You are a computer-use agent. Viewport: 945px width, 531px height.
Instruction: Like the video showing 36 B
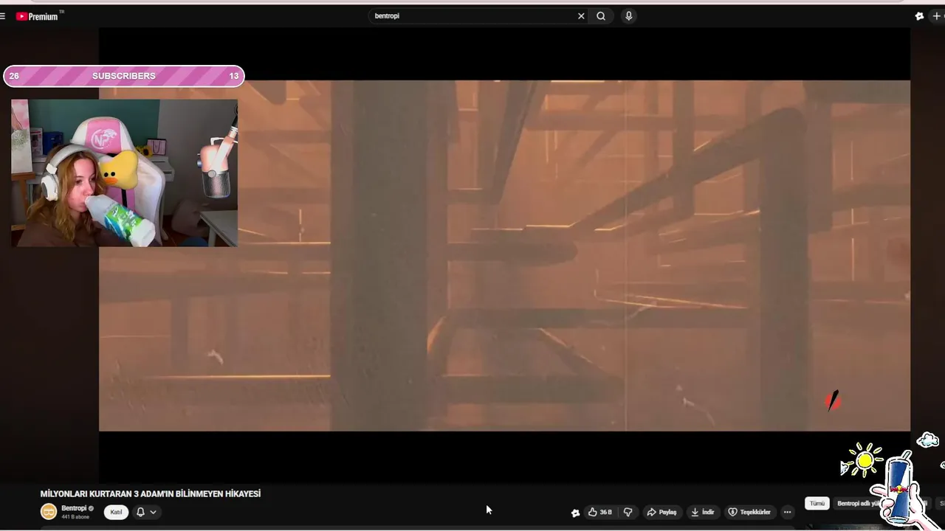(x=600, y=512)
